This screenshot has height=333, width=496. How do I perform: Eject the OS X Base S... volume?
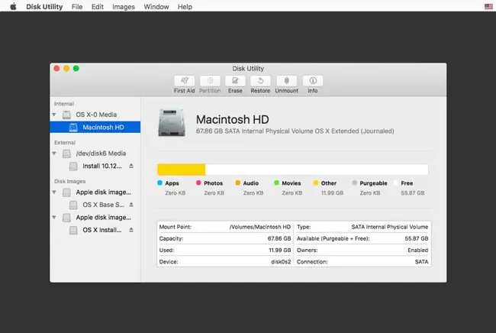coord(131,205)
